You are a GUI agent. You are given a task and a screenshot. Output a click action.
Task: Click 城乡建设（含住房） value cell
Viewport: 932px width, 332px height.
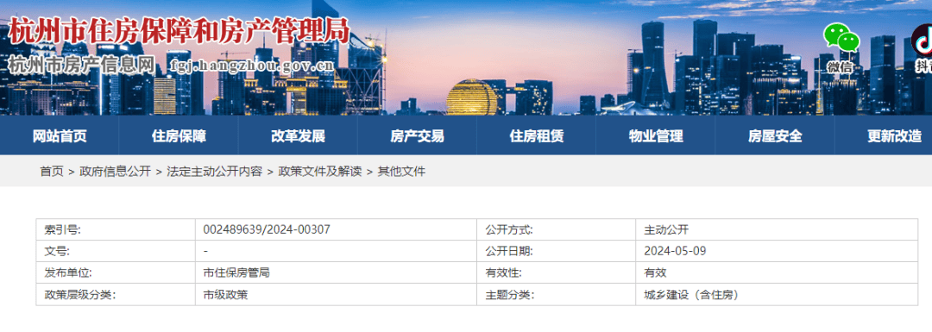point(777,295)
